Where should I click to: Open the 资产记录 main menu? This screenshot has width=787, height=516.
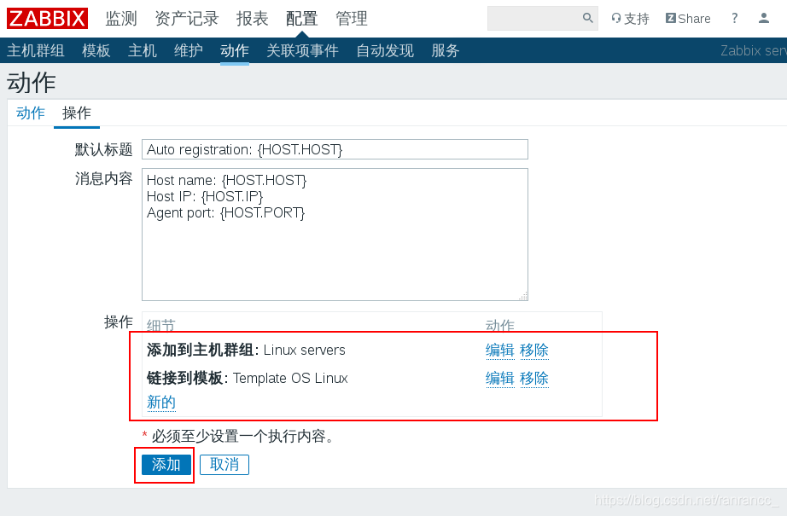(187, 19)
